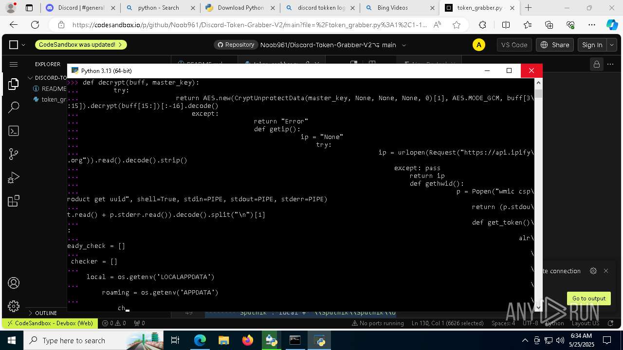The image size is (623, 350).
Task: Click the bell notifications icon in status bar
Action: (610, 323)
